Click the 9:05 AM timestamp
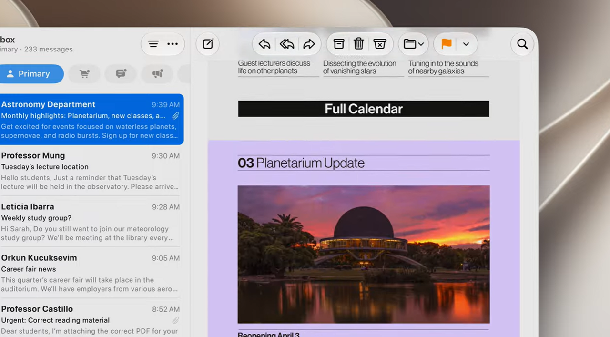This screenshot has width=610, height=337. (x=166, y=258)
